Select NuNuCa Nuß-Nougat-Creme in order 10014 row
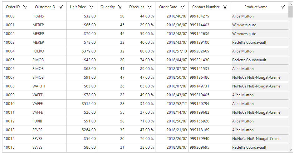The image size is (294, 154). pos(260,139)
